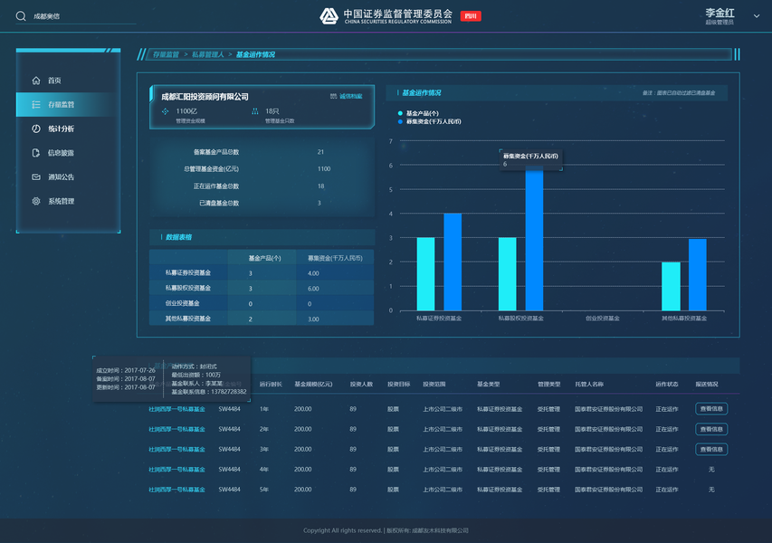
Task: Toggle the 基金产品(个) legend marker
Action: click(400, 113)
